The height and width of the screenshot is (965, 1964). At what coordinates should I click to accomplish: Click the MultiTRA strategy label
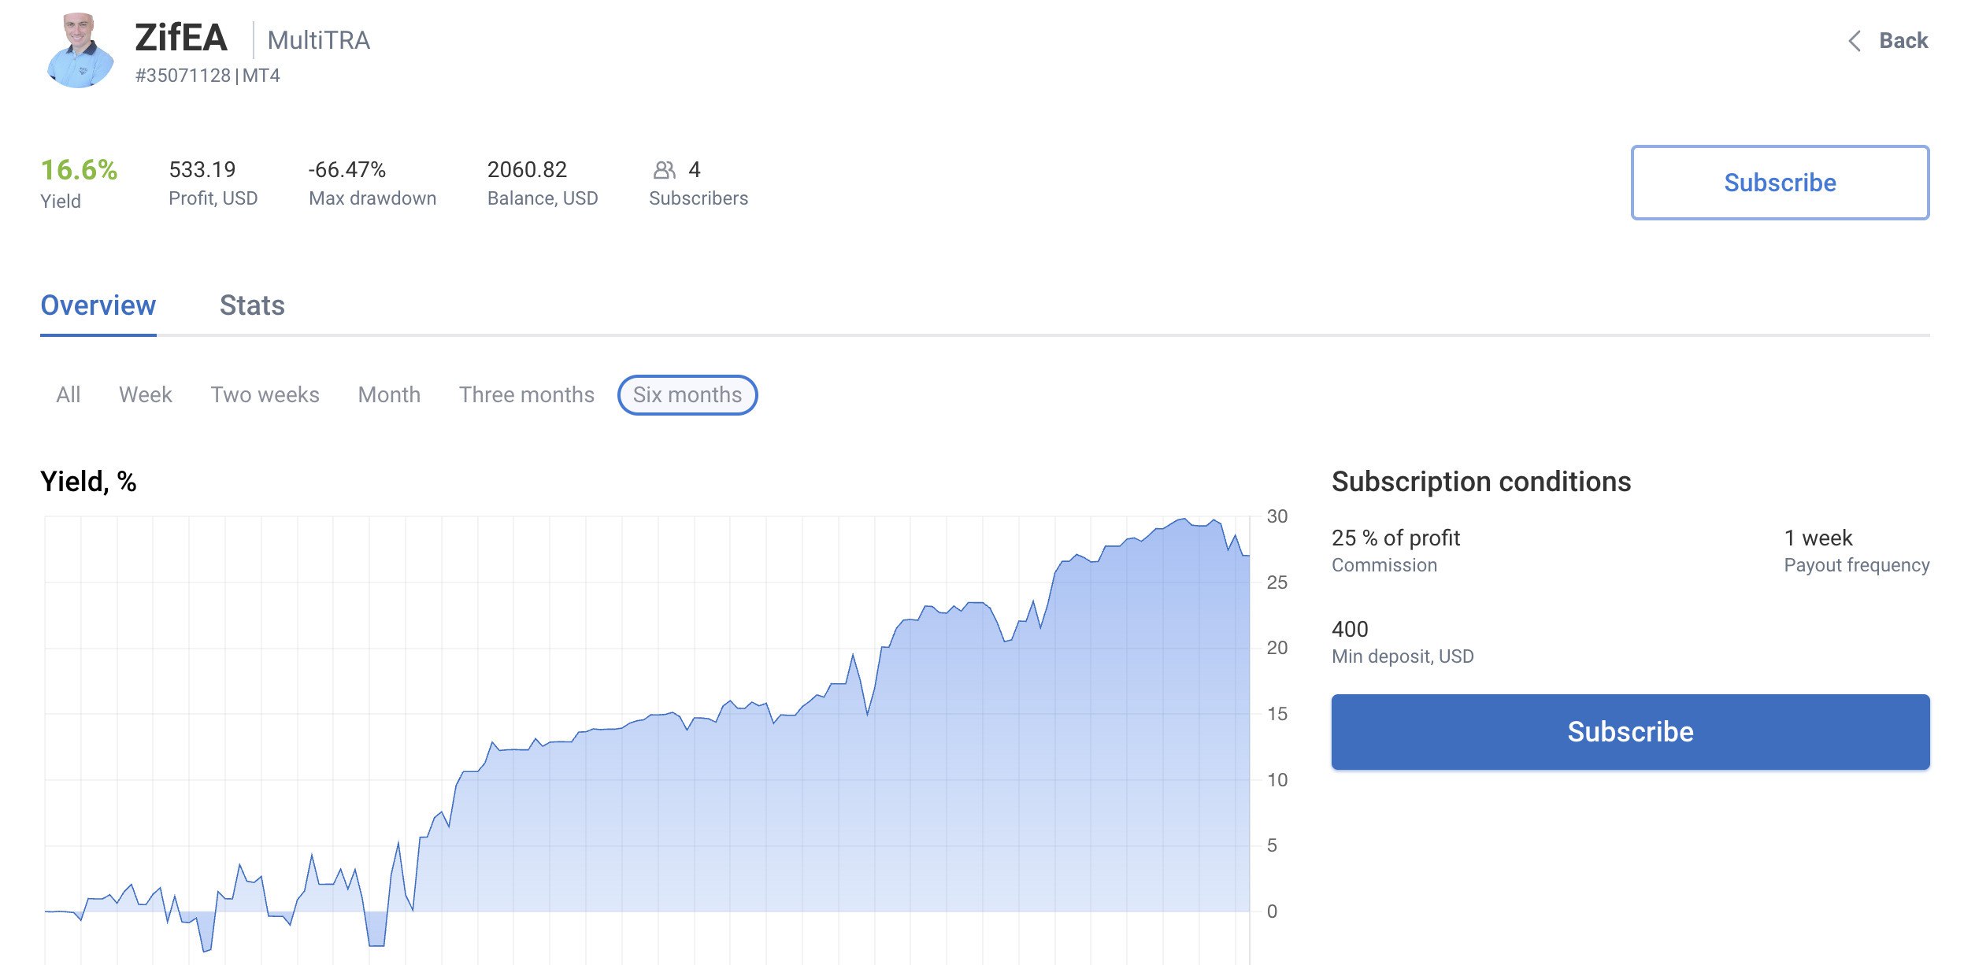point(319,41)
